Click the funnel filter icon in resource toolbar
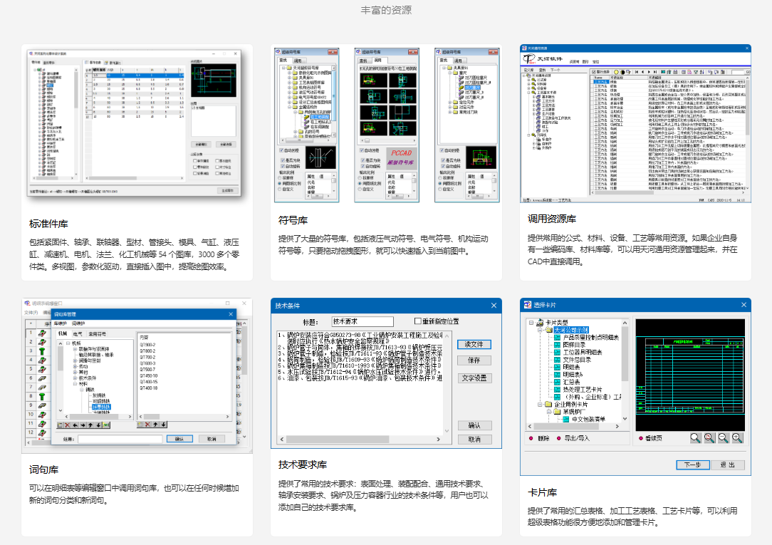 pyautogui.click(x=696, y=72)
